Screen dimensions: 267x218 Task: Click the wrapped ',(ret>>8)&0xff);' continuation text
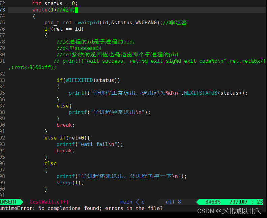click(32, 67)
